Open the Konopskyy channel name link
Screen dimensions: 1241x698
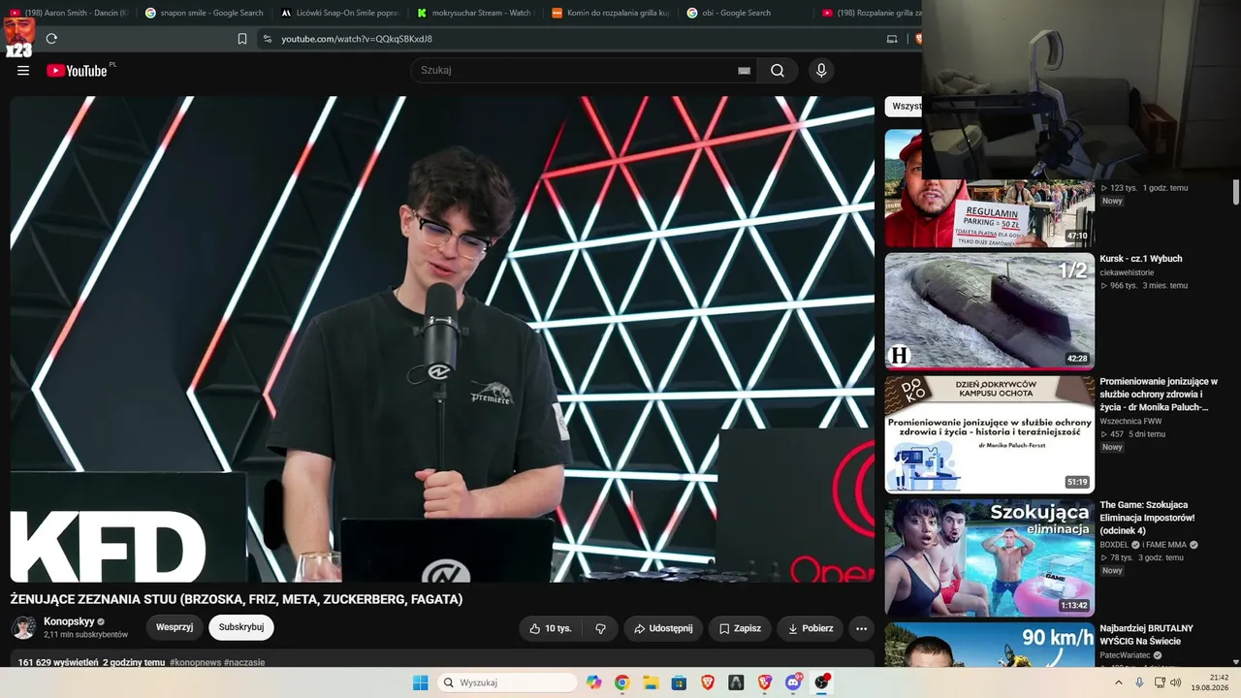coord(69,621)
